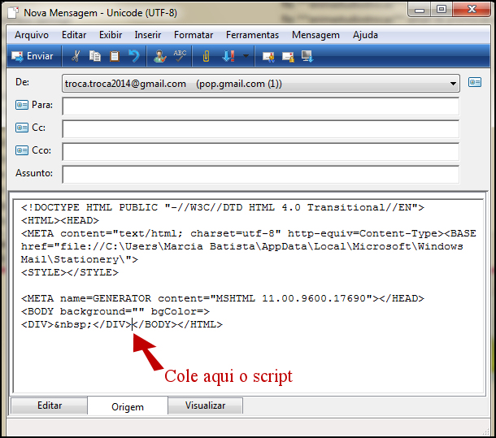
Task: Open the Formatar menu
Action: (194, 35)
